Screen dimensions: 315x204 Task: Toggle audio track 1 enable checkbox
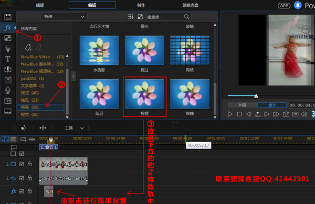22,178
